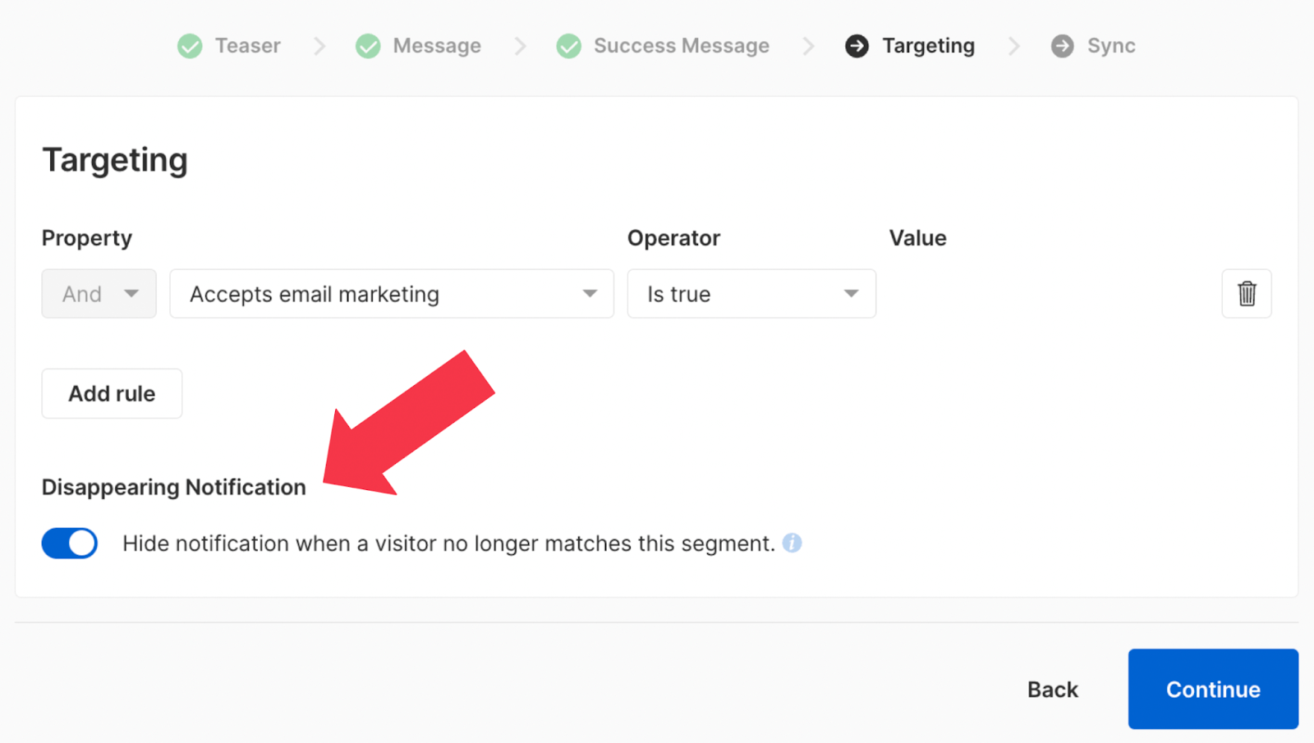This screenshot has height=743, width=1314.
Task: Click the Teaser step green checkmark icon
Action: [x=190, y=46]
